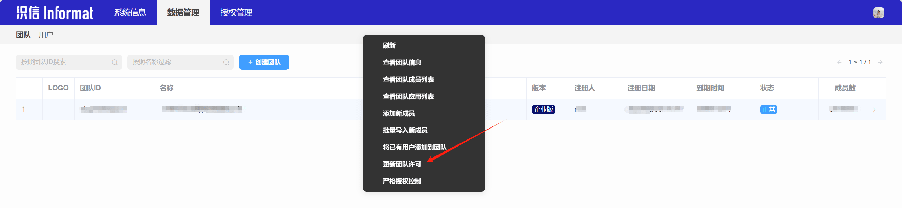Open the 系统信息 tab
The width and height of the screenshot is (902, 208).
pyautogui.click(x=130, y=13)
